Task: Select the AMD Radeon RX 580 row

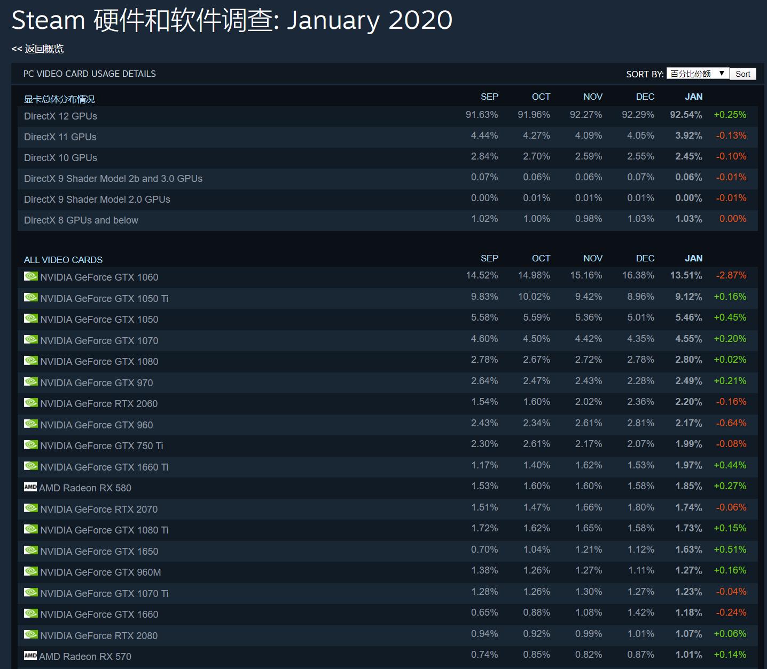Action: [x=84, y=487]
